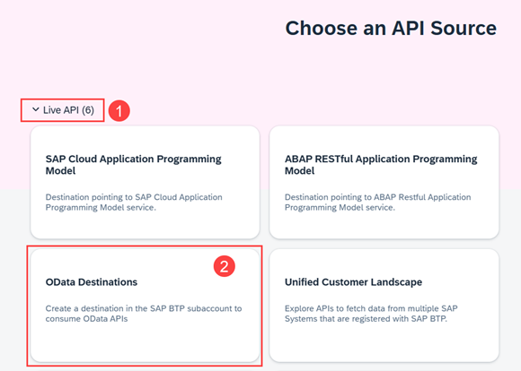
Task: Collapse the Live API (6) section chevron
Action: point(36,109)
